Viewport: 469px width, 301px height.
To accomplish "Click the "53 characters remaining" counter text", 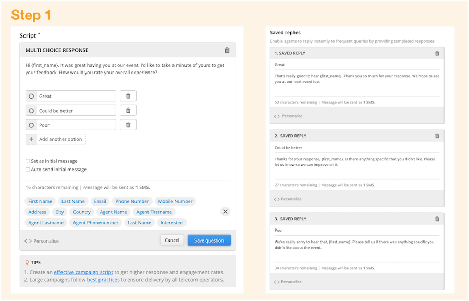I will 296,102.
